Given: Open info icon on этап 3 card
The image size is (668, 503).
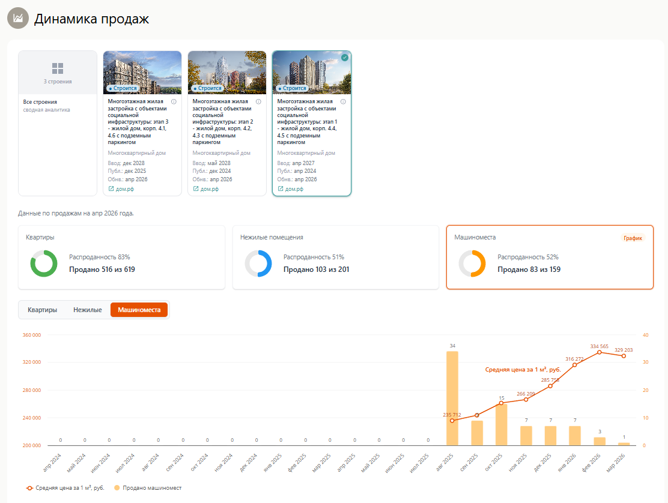Looking at the screenshot, I should pyautogui.click(x=174, y=102).
